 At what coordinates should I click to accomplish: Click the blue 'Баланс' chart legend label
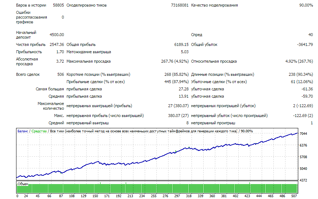point(23,131)
